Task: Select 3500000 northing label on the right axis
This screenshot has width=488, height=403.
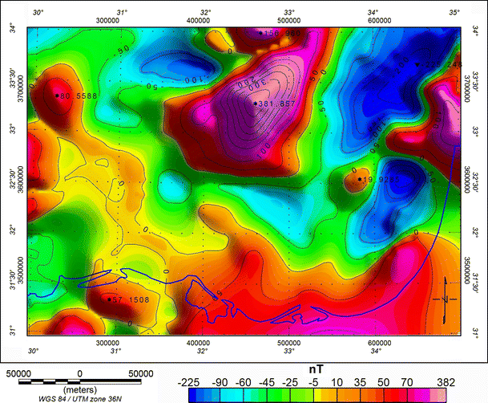Action: [467, 271]
